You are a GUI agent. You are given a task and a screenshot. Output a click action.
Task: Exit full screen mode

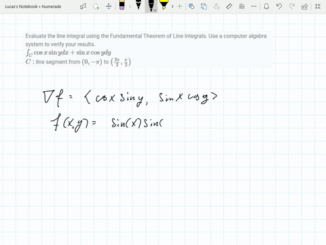(318, 6)
